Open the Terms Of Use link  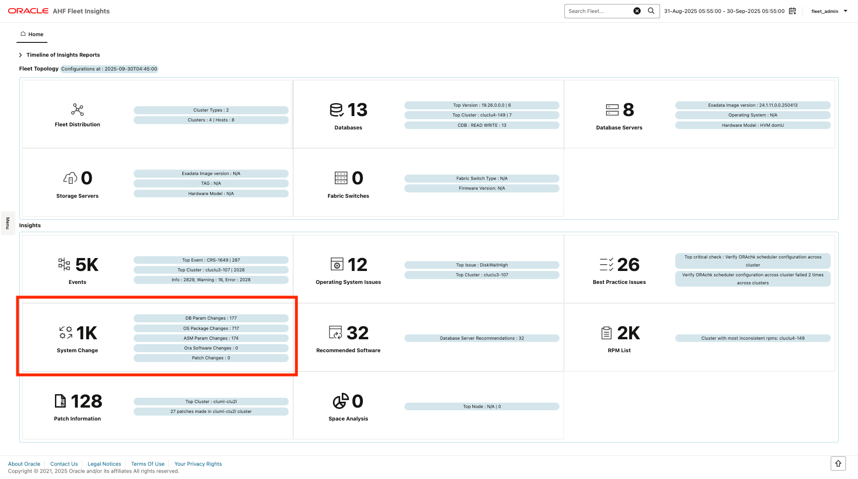click(147, 464)
